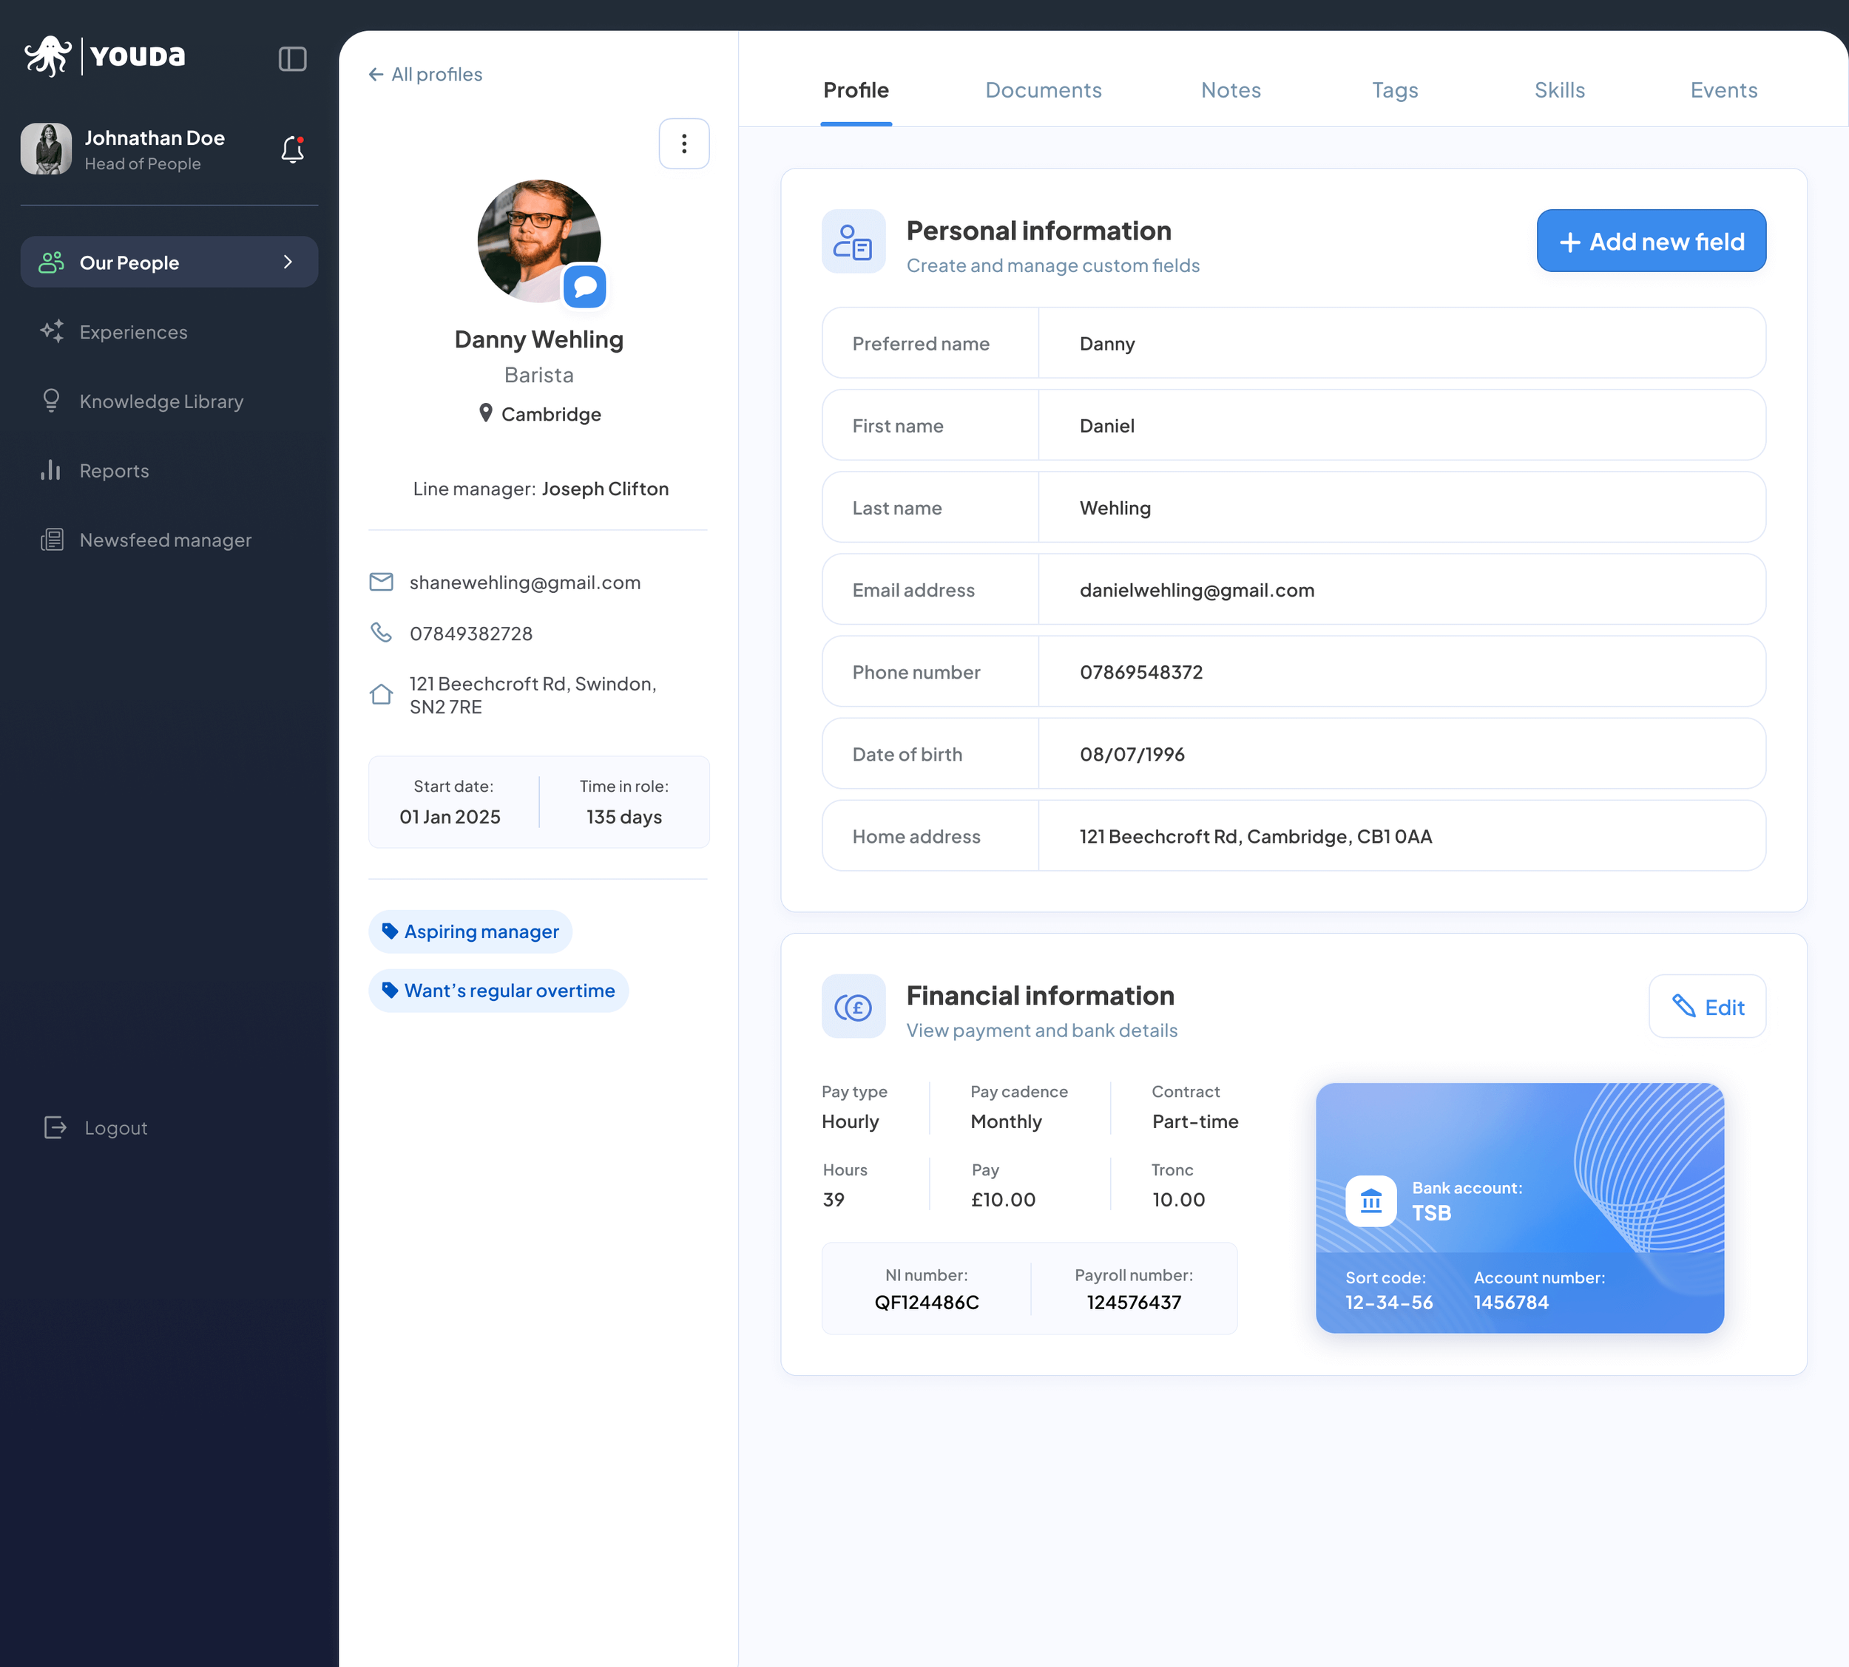Image resolution: width=1849 pixels, height=1667 pixels.
Task: Open notifications bell icon
Action: (x=292, y=149)
